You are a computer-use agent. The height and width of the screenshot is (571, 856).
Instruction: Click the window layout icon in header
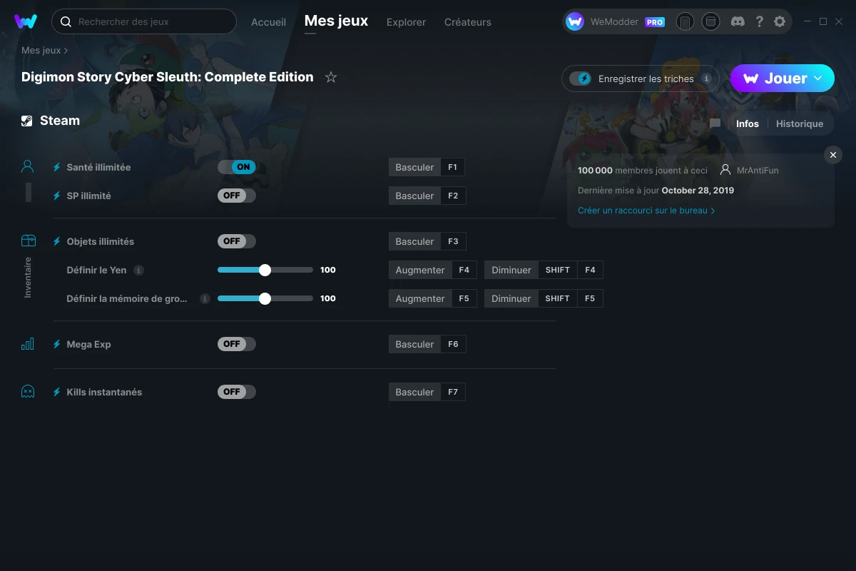click(x=710, y=21)
